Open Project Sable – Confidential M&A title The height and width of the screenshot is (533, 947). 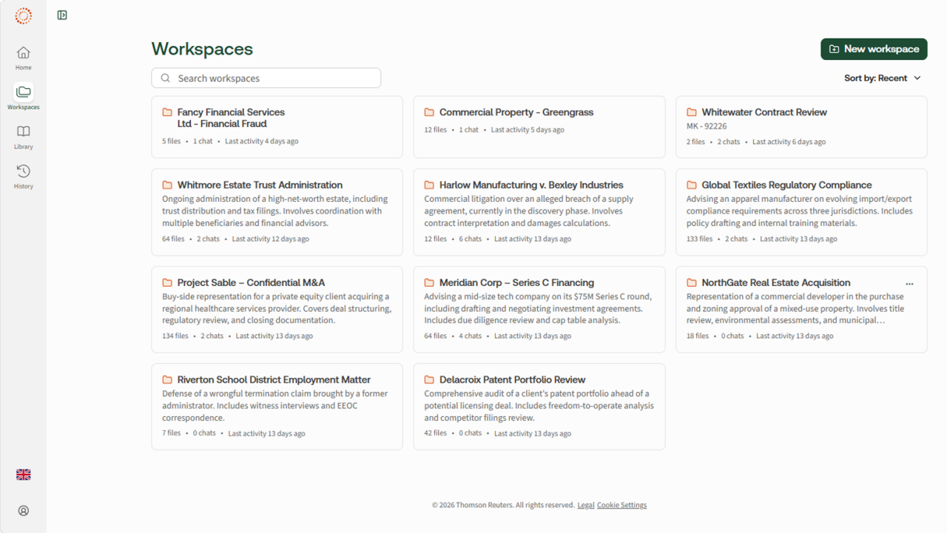coord(251,282)
